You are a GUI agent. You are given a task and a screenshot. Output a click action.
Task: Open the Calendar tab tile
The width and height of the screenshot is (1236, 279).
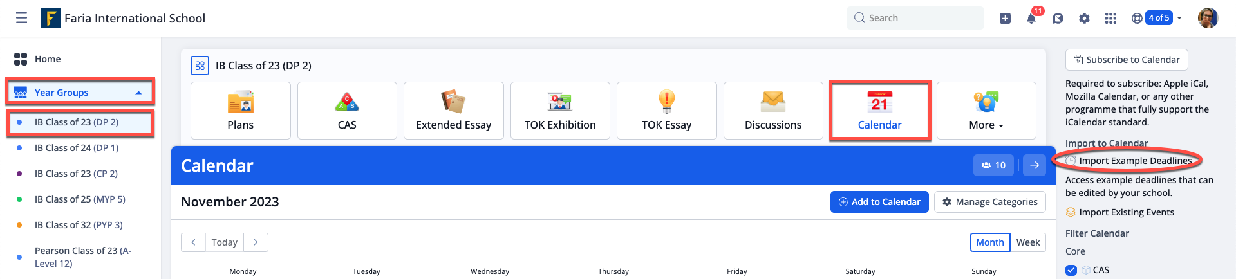coord(880,111)
